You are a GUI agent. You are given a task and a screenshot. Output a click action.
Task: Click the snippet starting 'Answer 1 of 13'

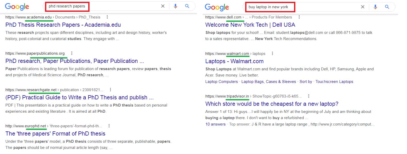[288, 115]
